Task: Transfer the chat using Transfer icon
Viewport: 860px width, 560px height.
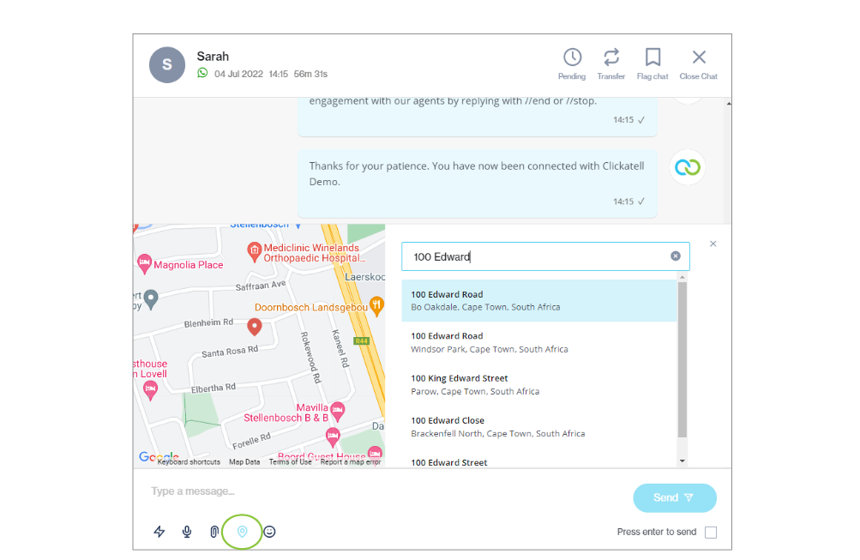Action: pos(611,57)
